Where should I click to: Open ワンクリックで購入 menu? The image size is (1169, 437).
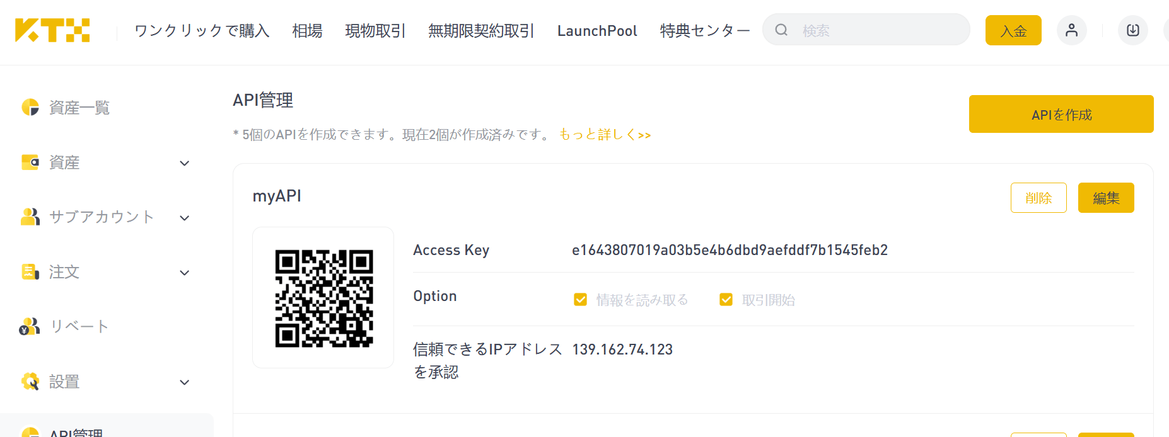click(202, 30)
